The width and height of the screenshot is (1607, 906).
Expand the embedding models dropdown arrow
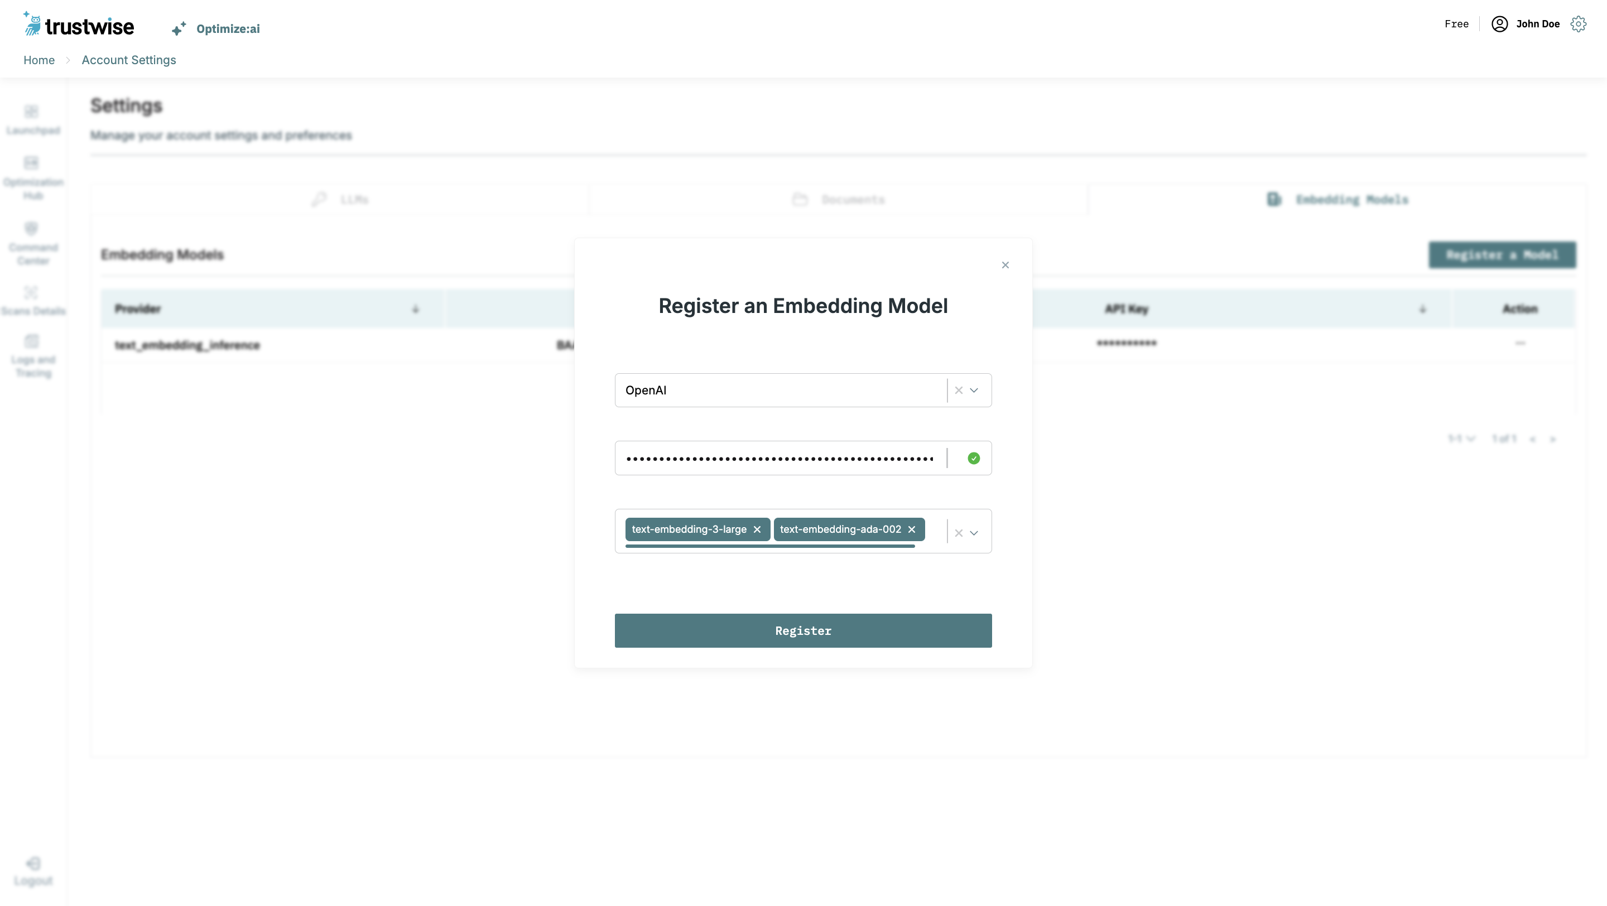[974, 533]
